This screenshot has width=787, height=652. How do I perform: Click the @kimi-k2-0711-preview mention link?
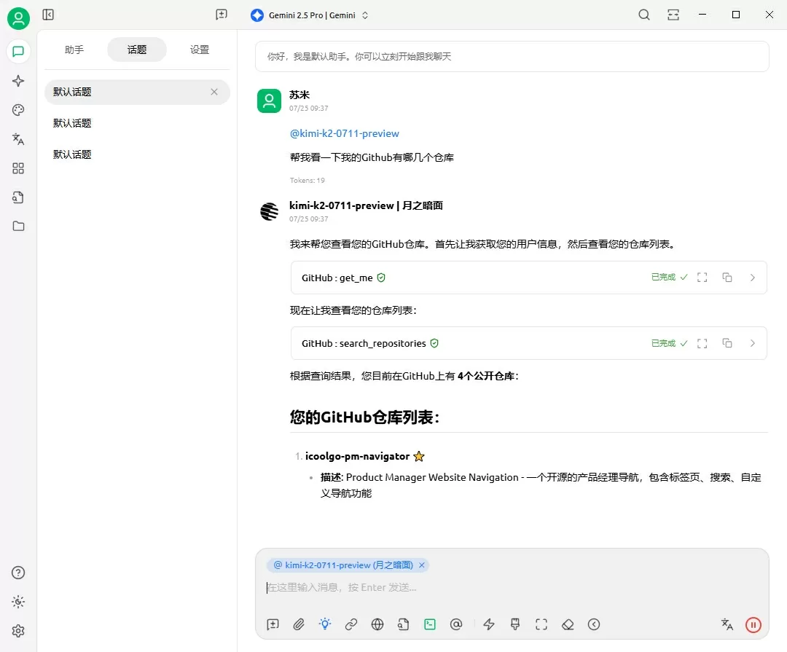pyautogui.click(x=344, y=133)
